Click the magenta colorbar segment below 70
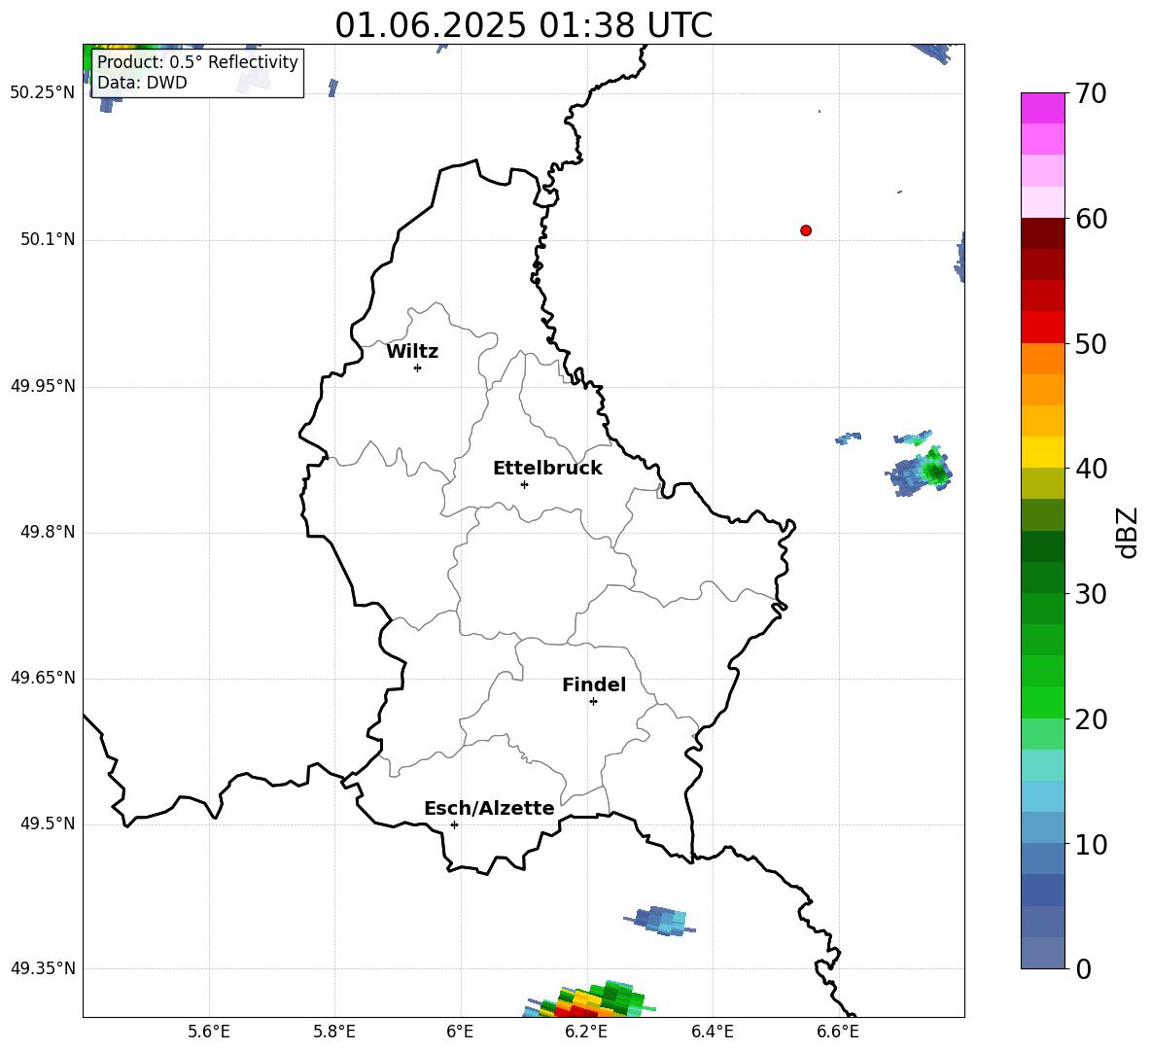 coord(1042,109)
